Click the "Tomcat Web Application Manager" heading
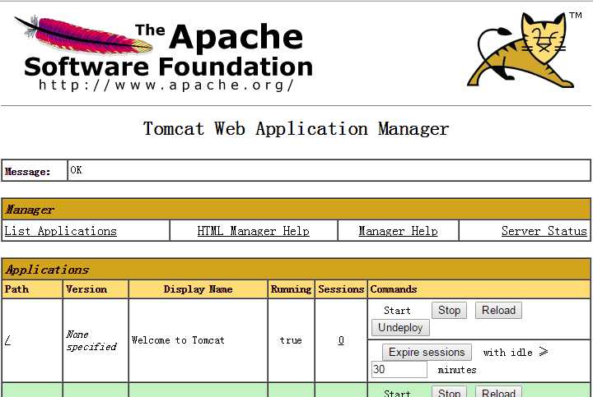593x397 pixels. tap(296, 129)
